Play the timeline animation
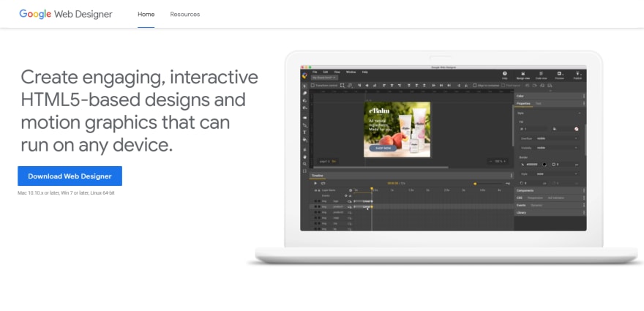Image resolution: width=644 pixels, height=311 pixels. click(x=315, y=183)
